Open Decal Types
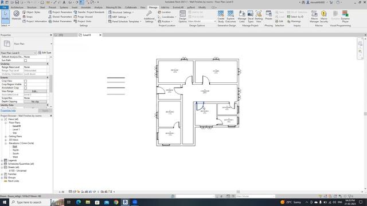The height and width of the screenshot is (206, 367). pyautogui.click(x=251, y=17)
